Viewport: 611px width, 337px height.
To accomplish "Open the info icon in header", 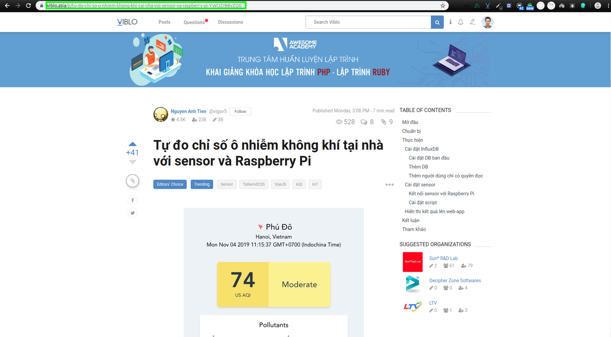I will (x=450, y=22).
